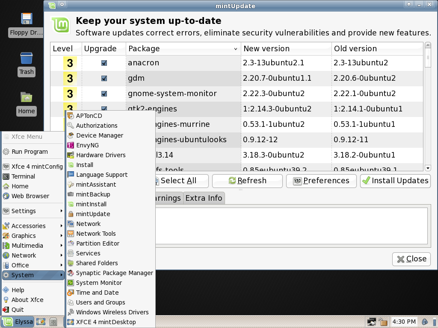The width and height of the screenshot is (438, 328).
Task: Expand the Office submenu
Action: tap(33, 265)
